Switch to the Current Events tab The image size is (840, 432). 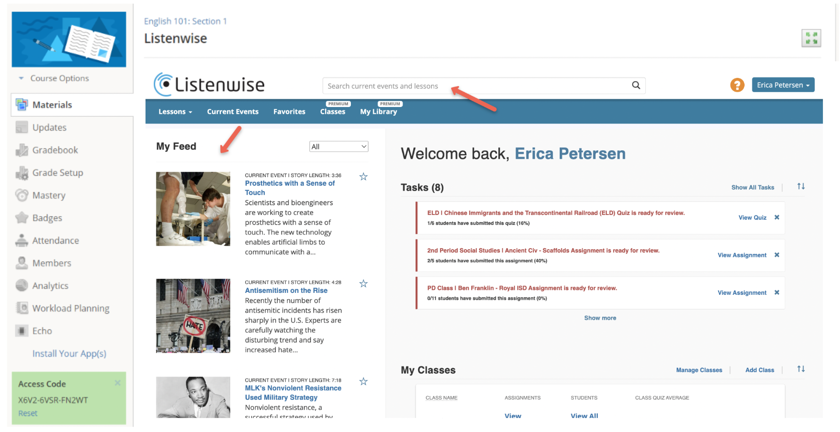(x=233, y=112)
